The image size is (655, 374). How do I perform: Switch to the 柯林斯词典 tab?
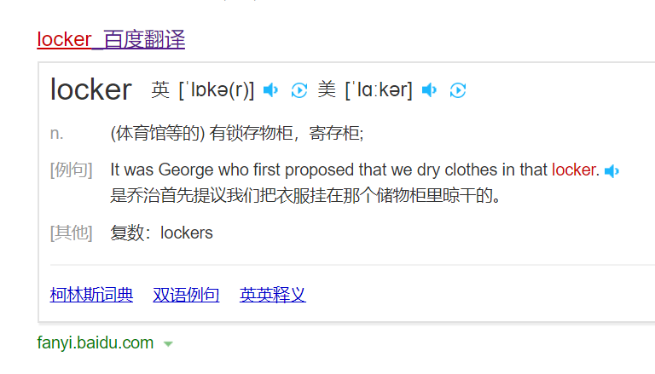91,296
